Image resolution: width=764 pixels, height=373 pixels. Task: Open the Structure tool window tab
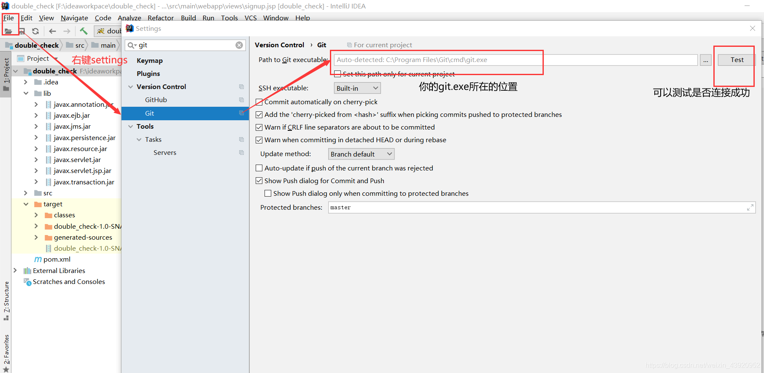tap(6, 300)
